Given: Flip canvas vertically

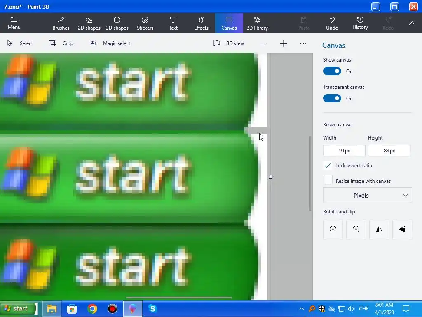Looking at the screenshot, I should pyautogui.click(x=402, y=229).
